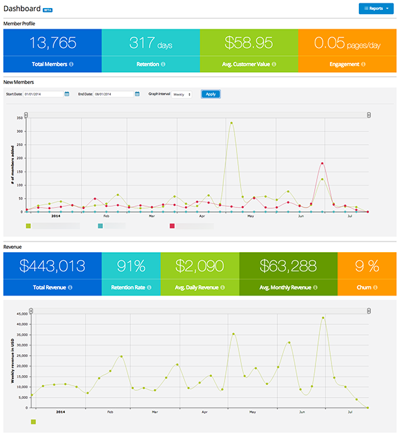Click the info icon next to Retention

pos(163,64)
